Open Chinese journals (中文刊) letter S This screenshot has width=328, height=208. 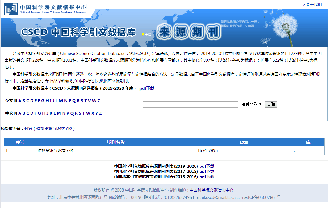point(80,113)
